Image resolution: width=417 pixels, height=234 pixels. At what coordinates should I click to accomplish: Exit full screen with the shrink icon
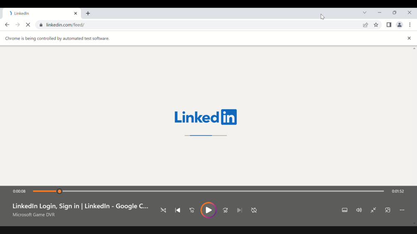[x=373, y=210]
